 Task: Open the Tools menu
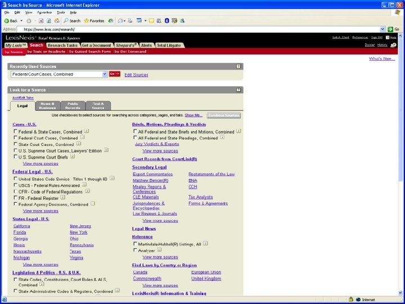click(x=61, y=12)
